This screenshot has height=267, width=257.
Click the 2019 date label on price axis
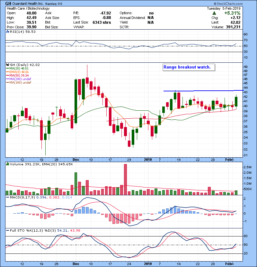click(x=148, y=160)
